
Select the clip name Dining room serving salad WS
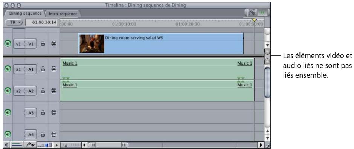tap(134, 38)
